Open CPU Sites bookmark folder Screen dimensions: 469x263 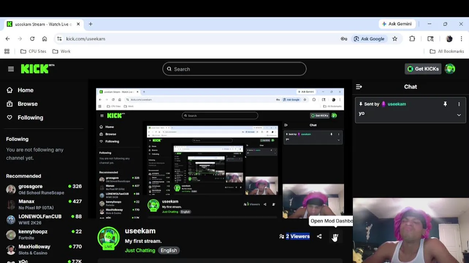[33, 52]
